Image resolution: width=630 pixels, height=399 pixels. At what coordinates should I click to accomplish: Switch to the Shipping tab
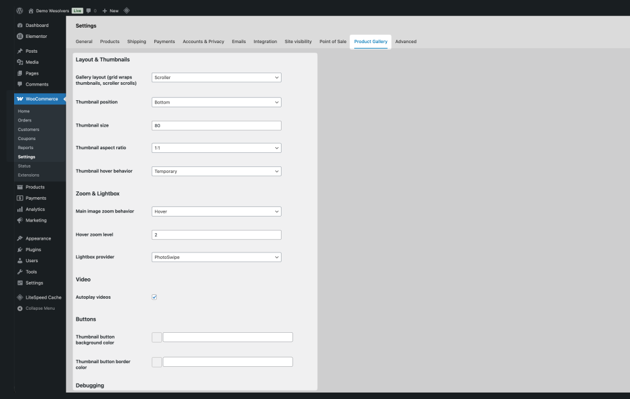click(x=136, y=42)
